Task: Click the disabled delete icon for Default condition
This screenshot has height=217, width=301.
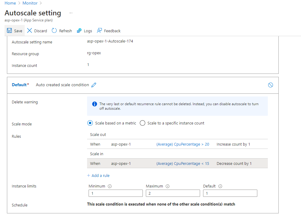Action: [271, 85]
